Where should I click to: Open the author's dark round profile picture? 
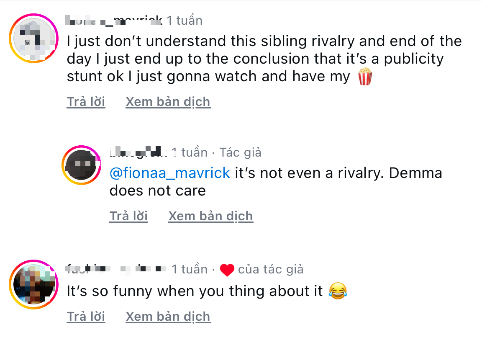[82, 165]
